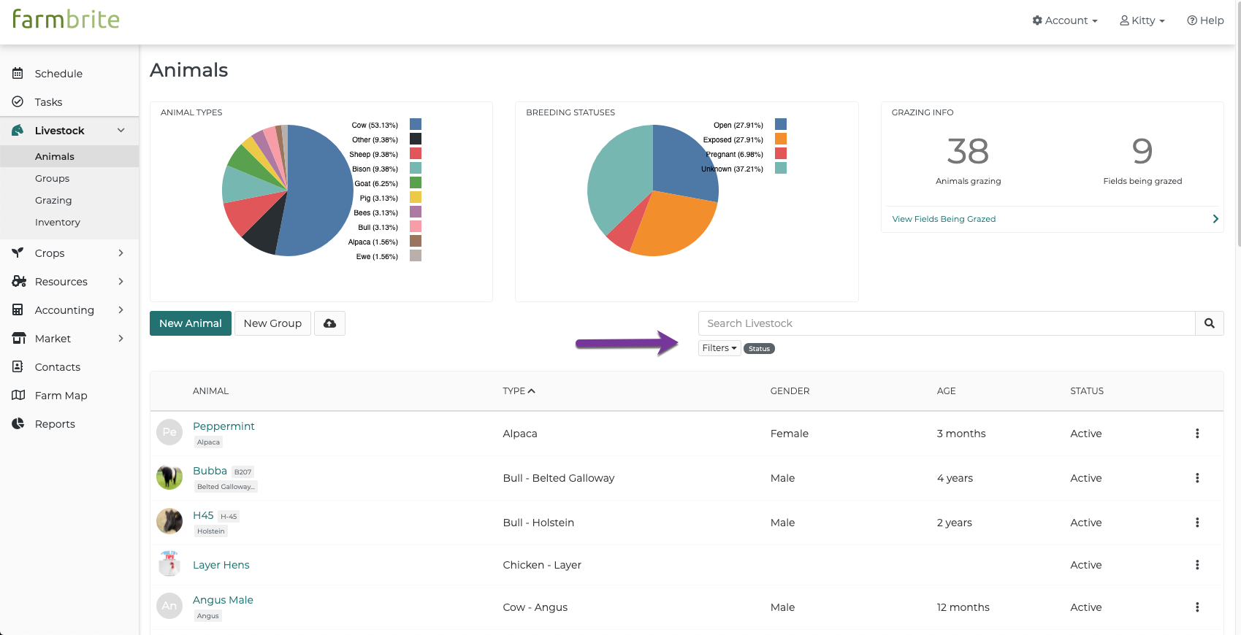Open the three-dot menu for Peppermint
The height and width of the screenshot is (635, 1241).
[1197, 434]
